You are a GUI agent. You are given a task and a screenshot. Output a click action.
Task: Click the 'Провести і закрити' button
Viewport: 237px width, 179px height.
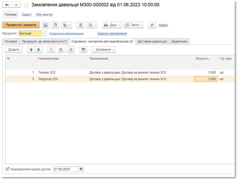pos(21,25)
